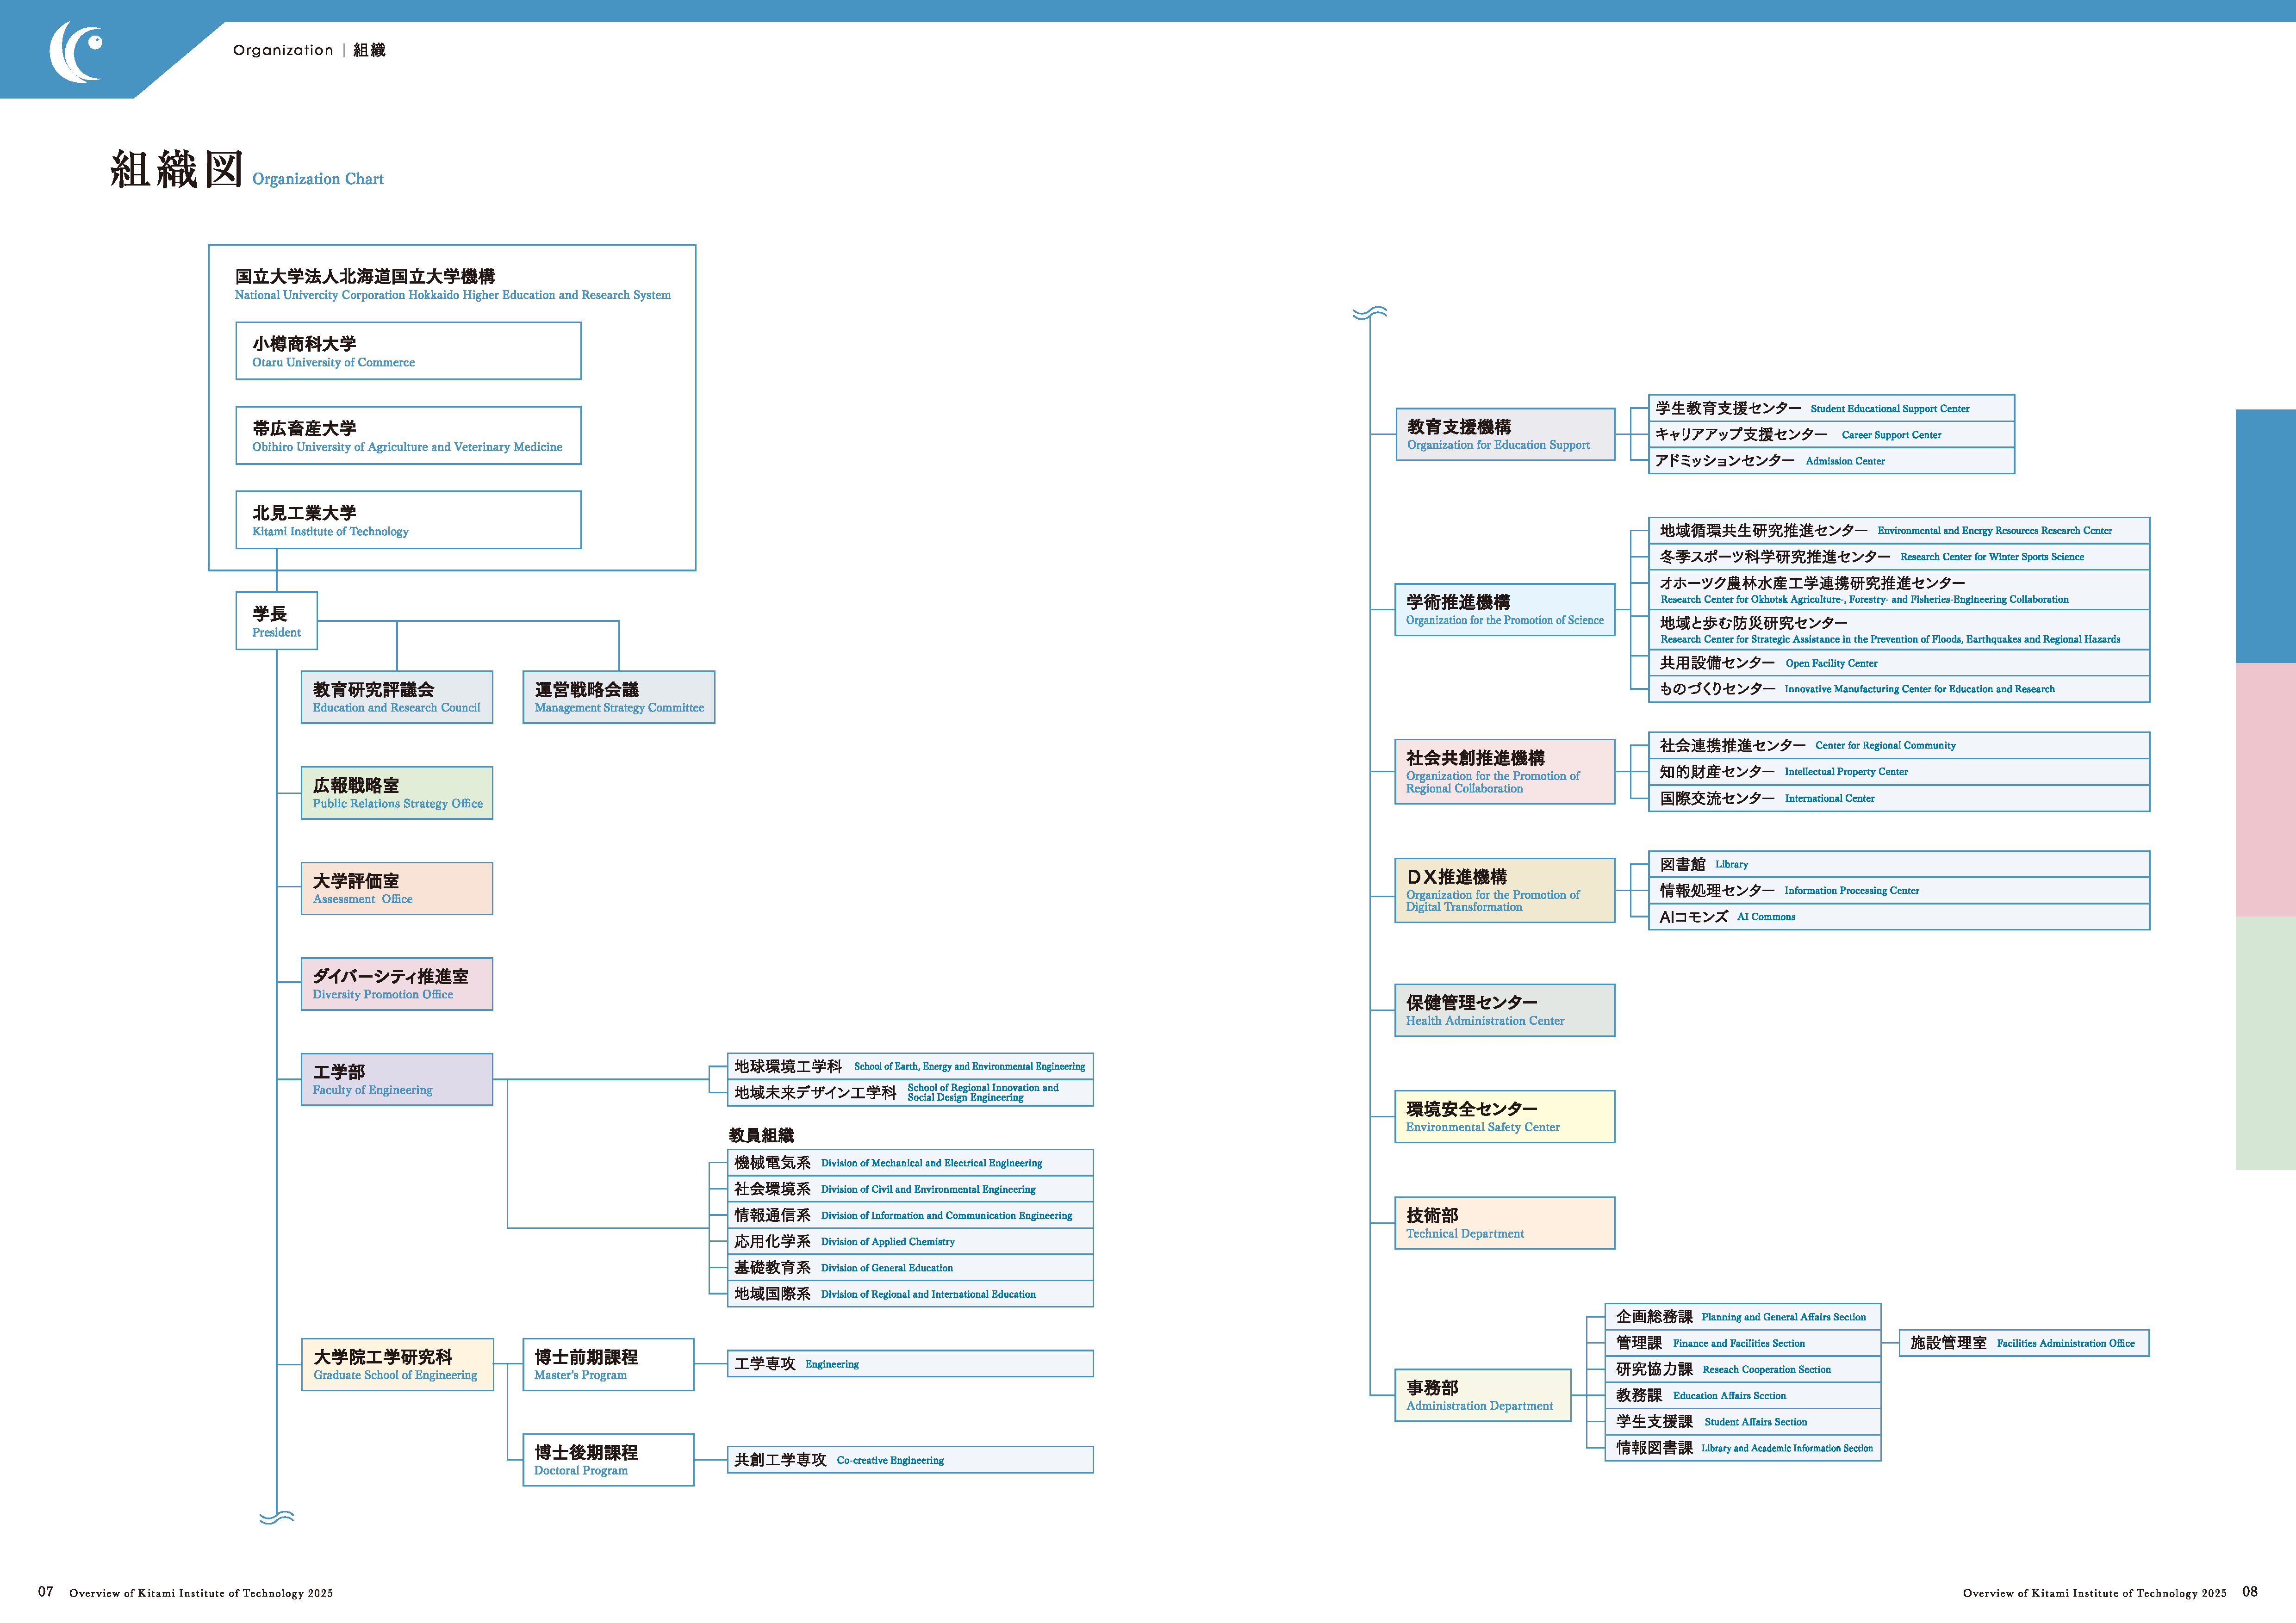This screenshot has width=2296, height=1623.
Task: Click Student Educational Support Center row
Action: click(x=1831, y=408)
